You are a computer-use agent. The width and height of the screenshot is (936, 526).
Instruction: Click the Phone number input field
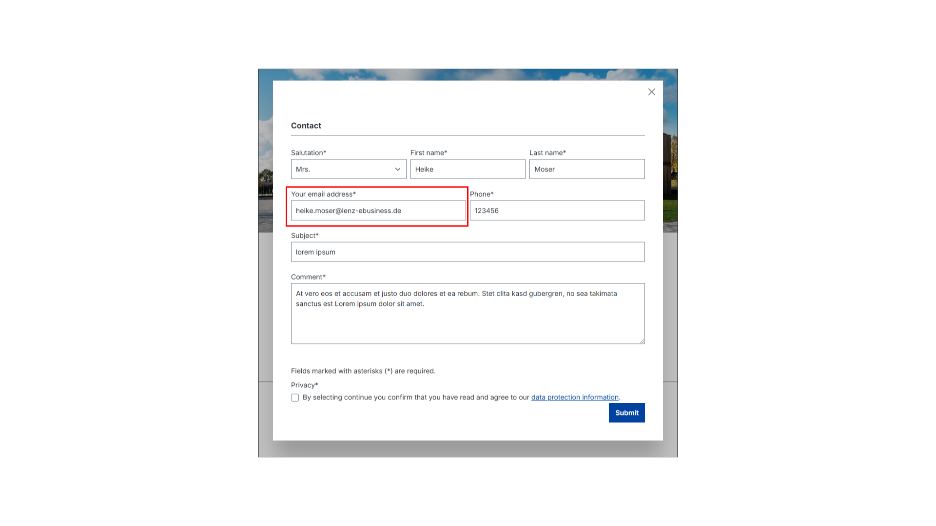pos(557,210)
